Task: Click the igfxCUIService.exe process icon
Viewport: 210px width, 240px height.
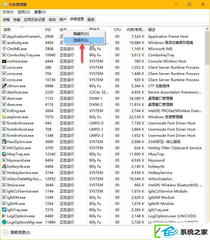Action: (4, 191)
